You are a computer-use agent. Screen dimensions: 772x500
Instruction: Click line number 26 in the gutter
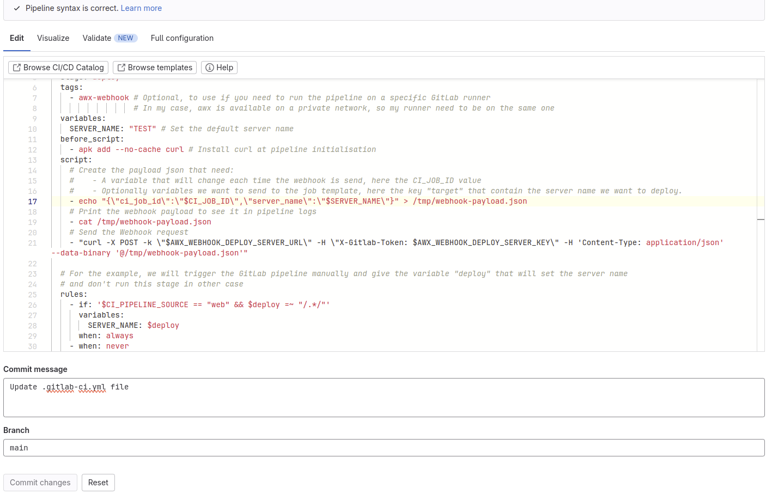(x=33, y=305)
